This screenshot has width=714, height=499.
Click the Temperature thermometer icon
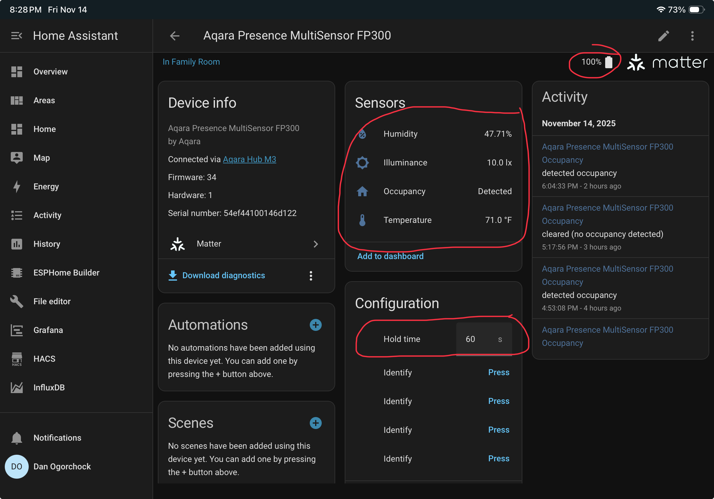[x=362, y=220]
